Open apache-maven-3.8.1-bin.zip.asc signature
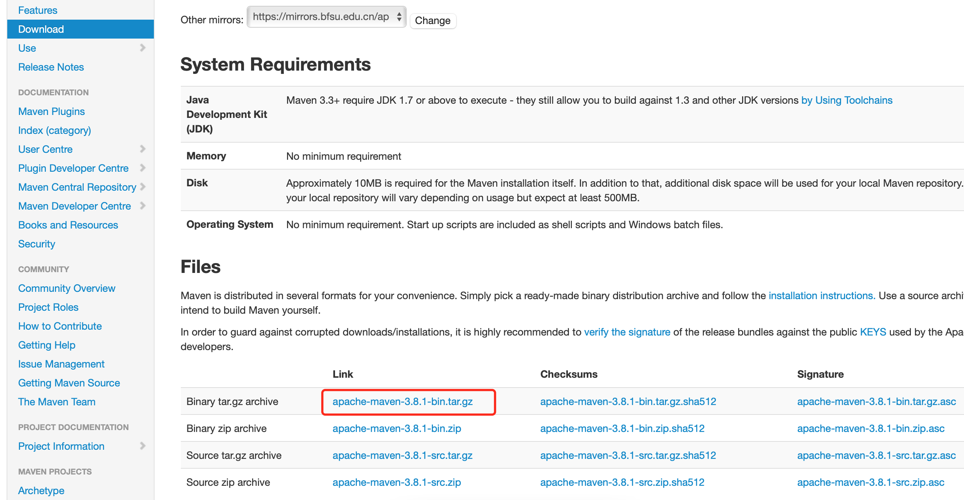 [x=871, y=429]
